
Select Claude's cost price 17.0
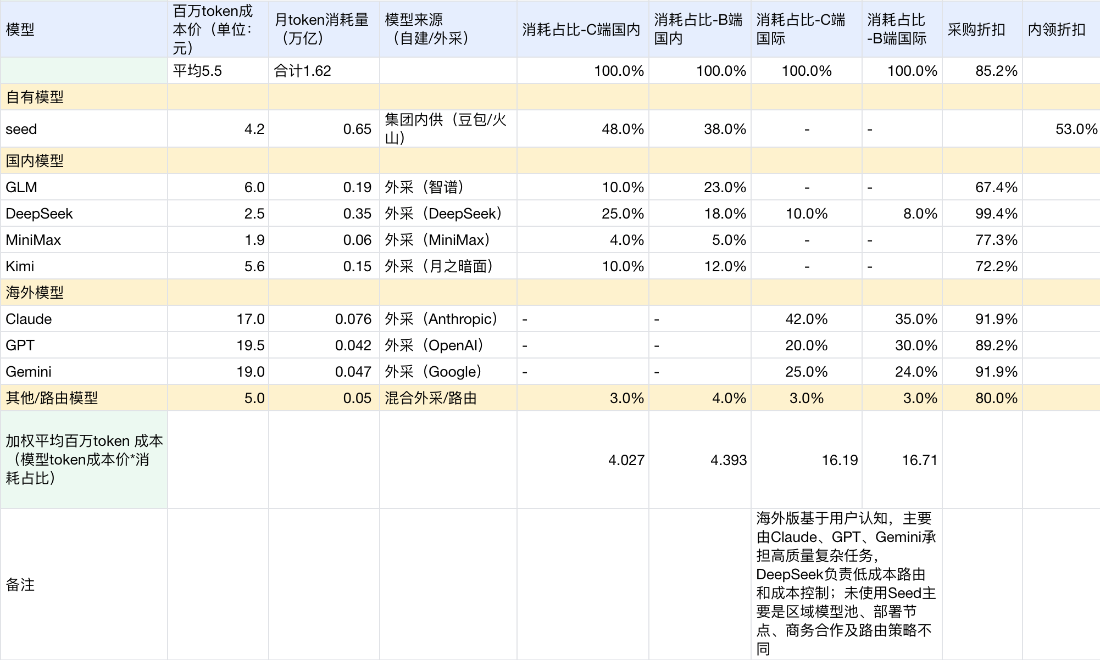point(218,319)
